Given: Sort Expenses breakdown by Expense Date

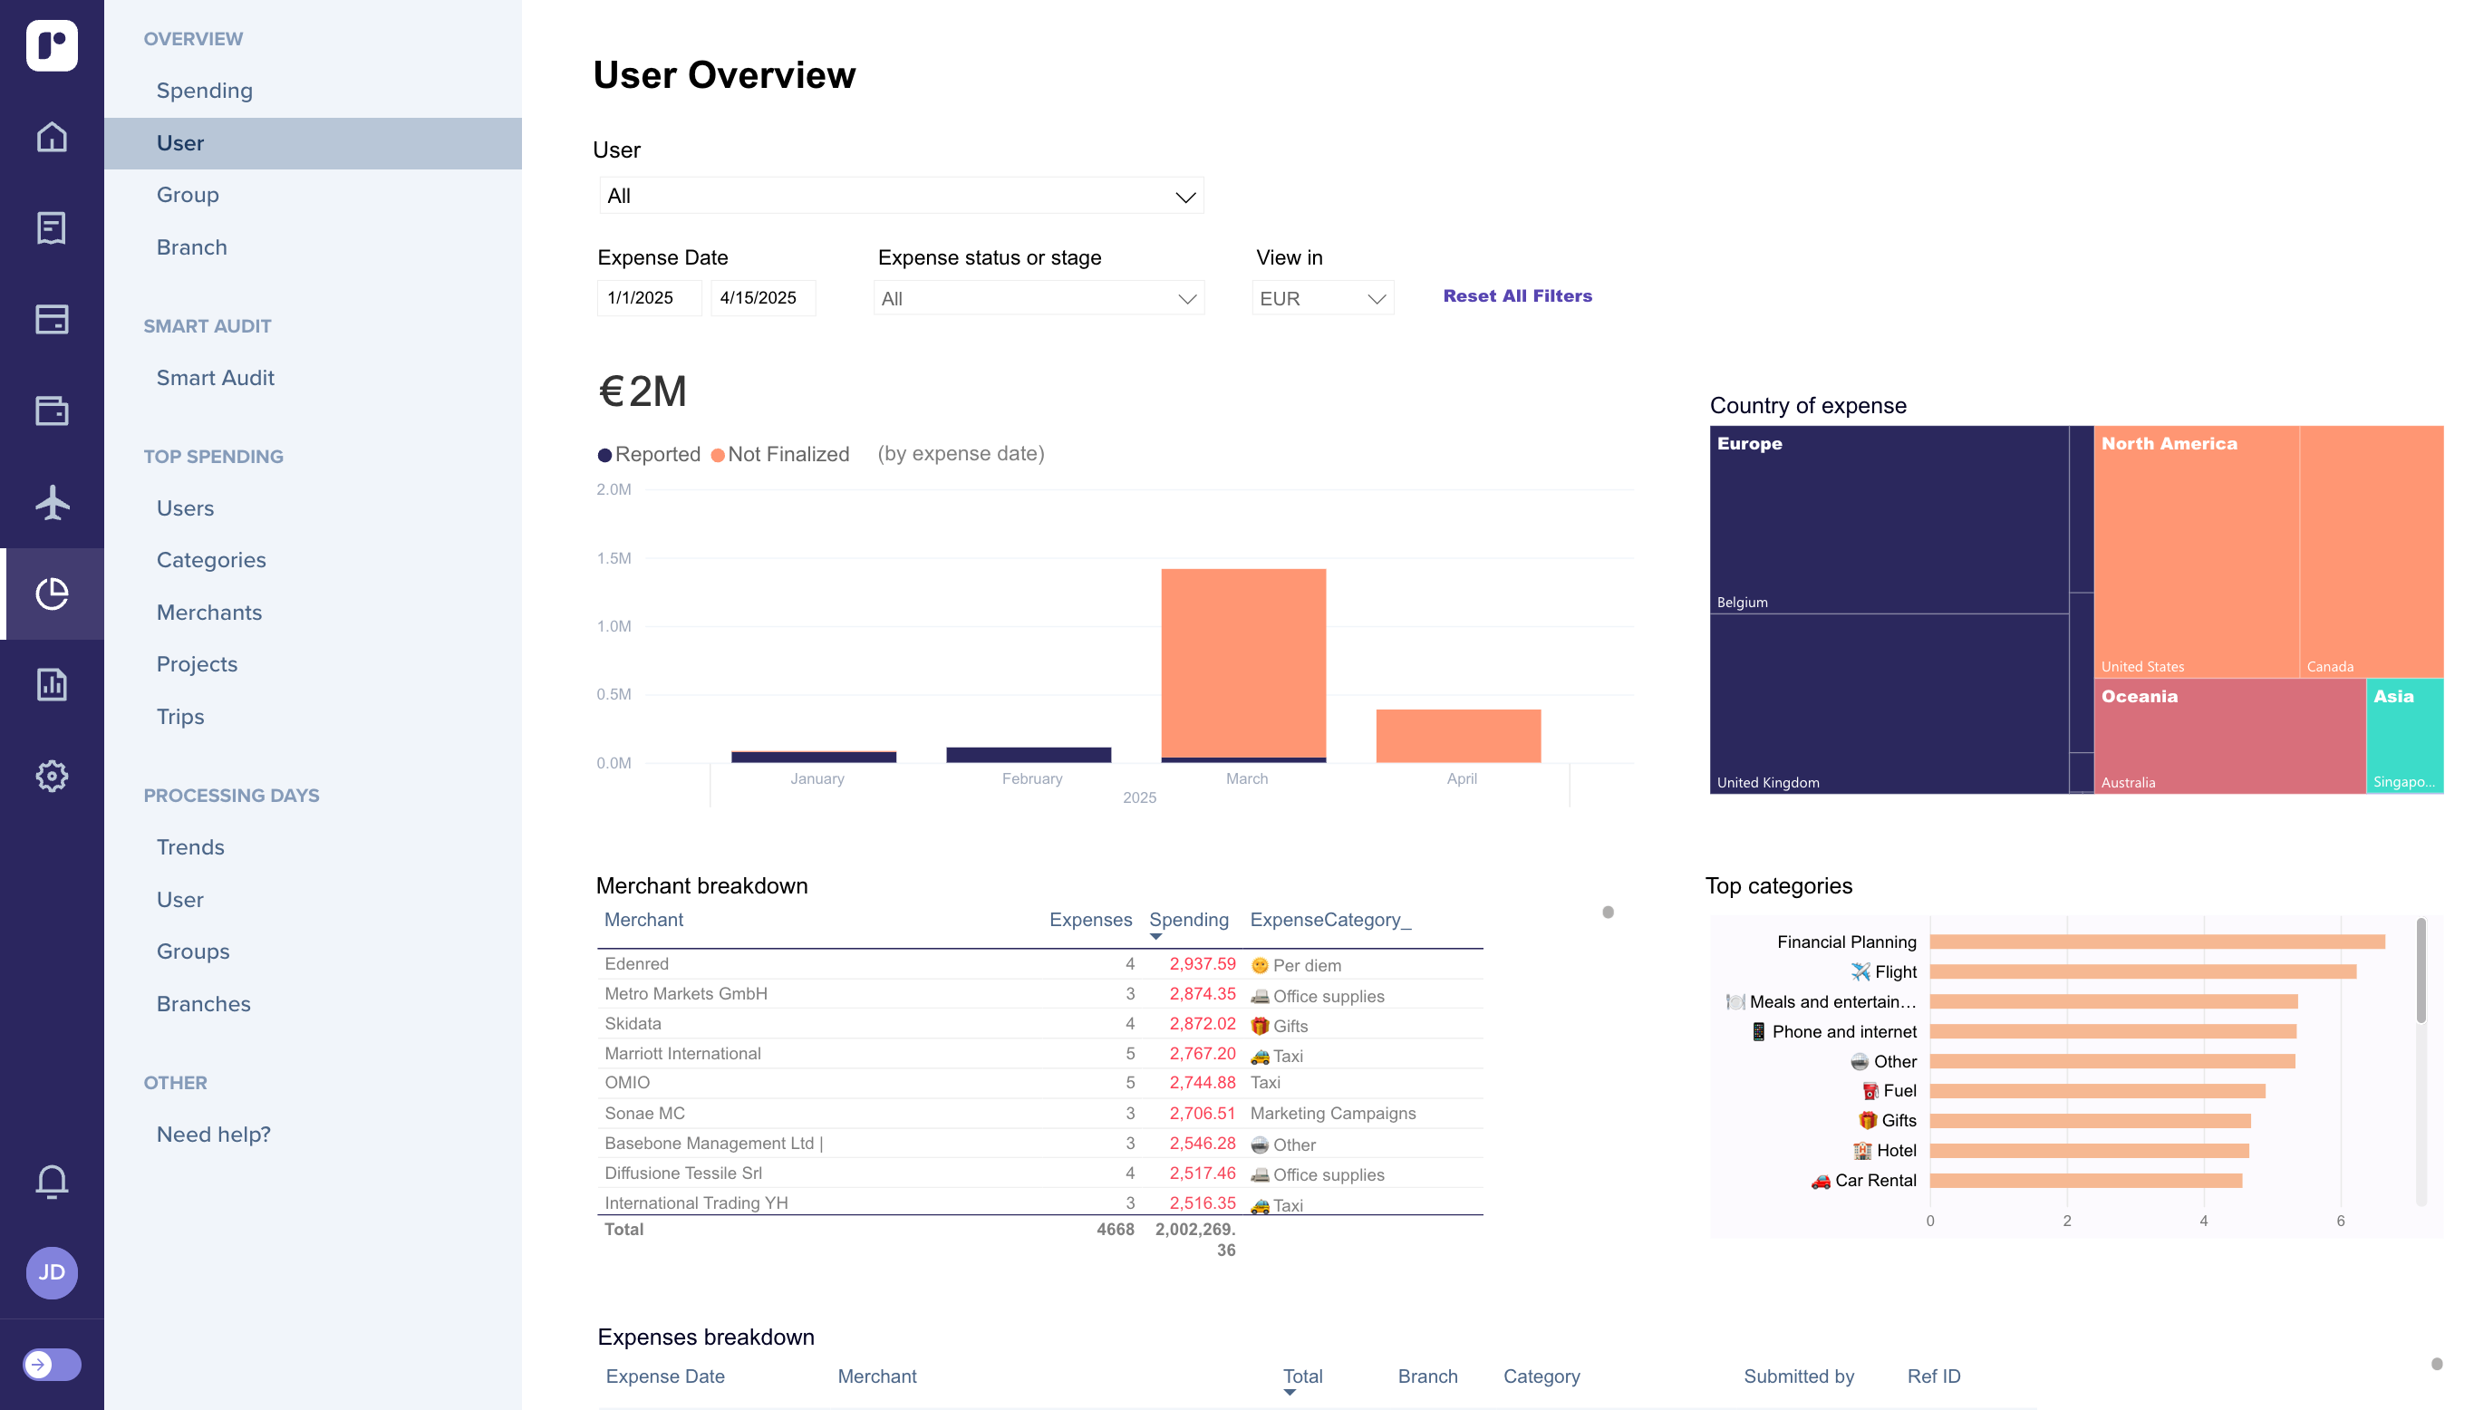Looking at the screenshot, I should click(665, 1376).
